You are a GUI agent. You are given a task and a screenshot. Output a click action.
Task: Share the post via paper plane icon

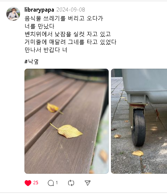tap(88, 183)
